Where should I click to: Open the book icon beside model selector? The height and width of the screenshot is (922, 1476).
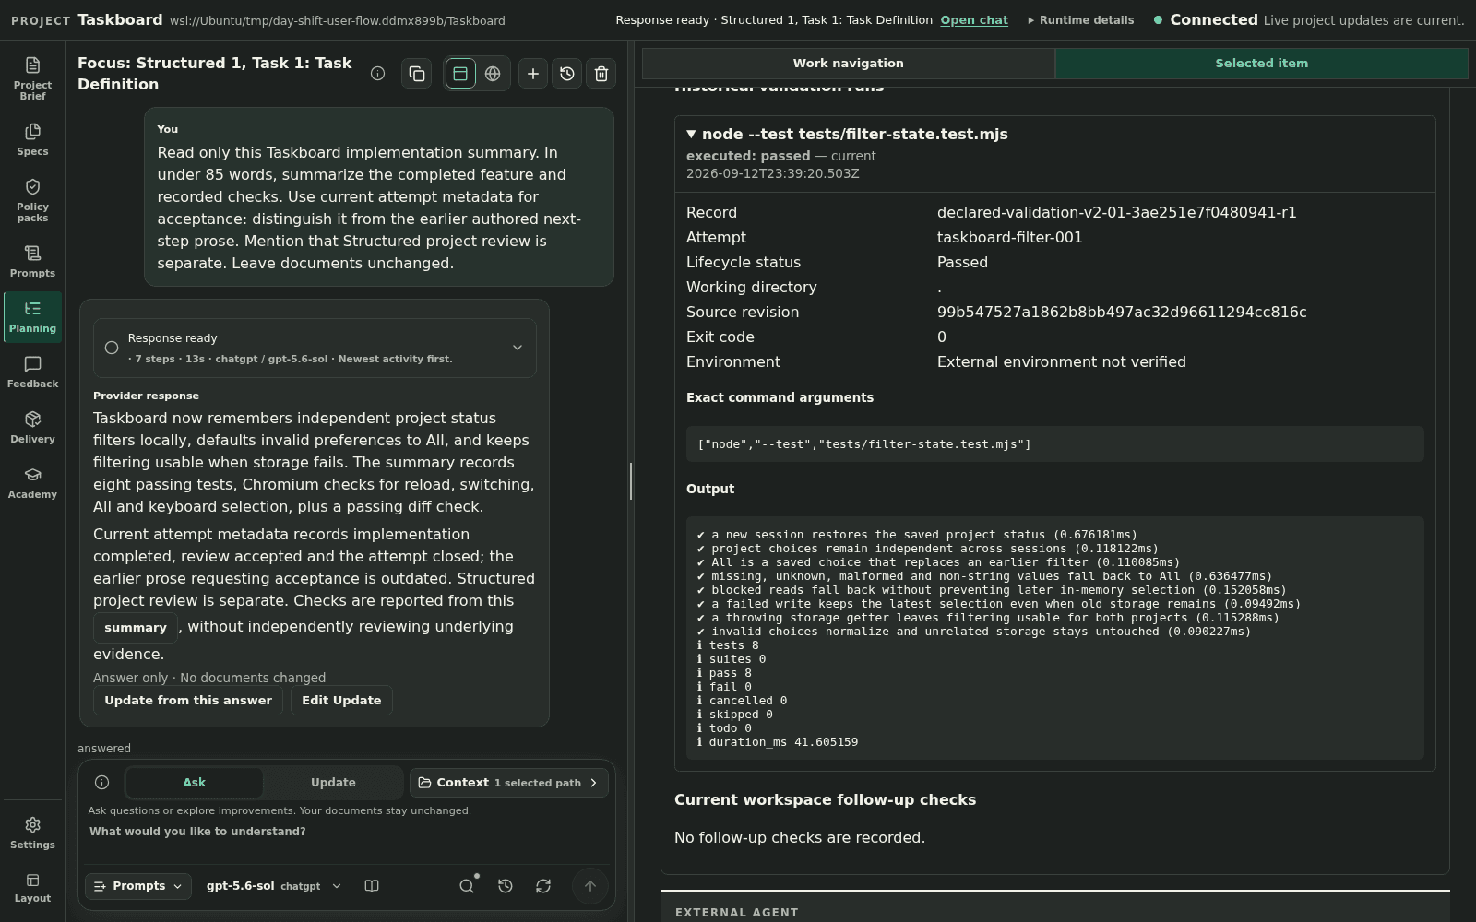point(372,886)
